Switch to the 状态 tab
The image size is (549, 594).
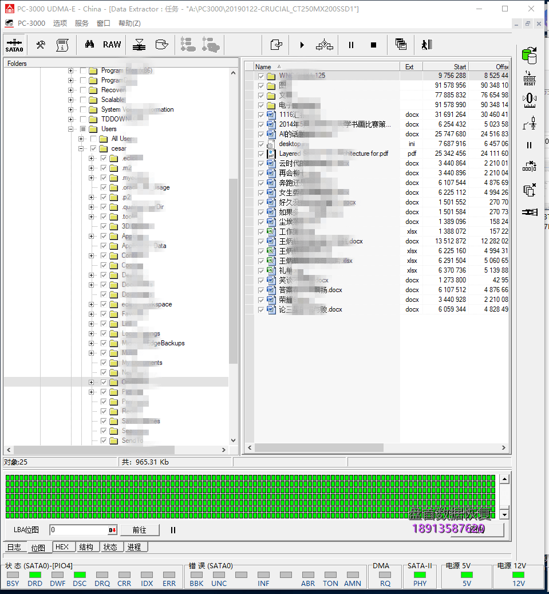coord(110,546)
